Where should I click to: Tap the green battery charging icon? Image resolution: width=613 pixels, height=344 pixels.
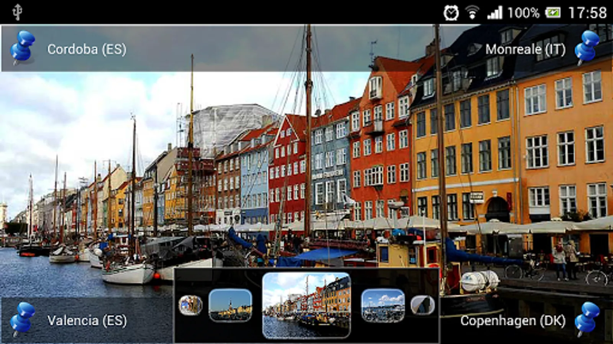click(x=553, y=13)
